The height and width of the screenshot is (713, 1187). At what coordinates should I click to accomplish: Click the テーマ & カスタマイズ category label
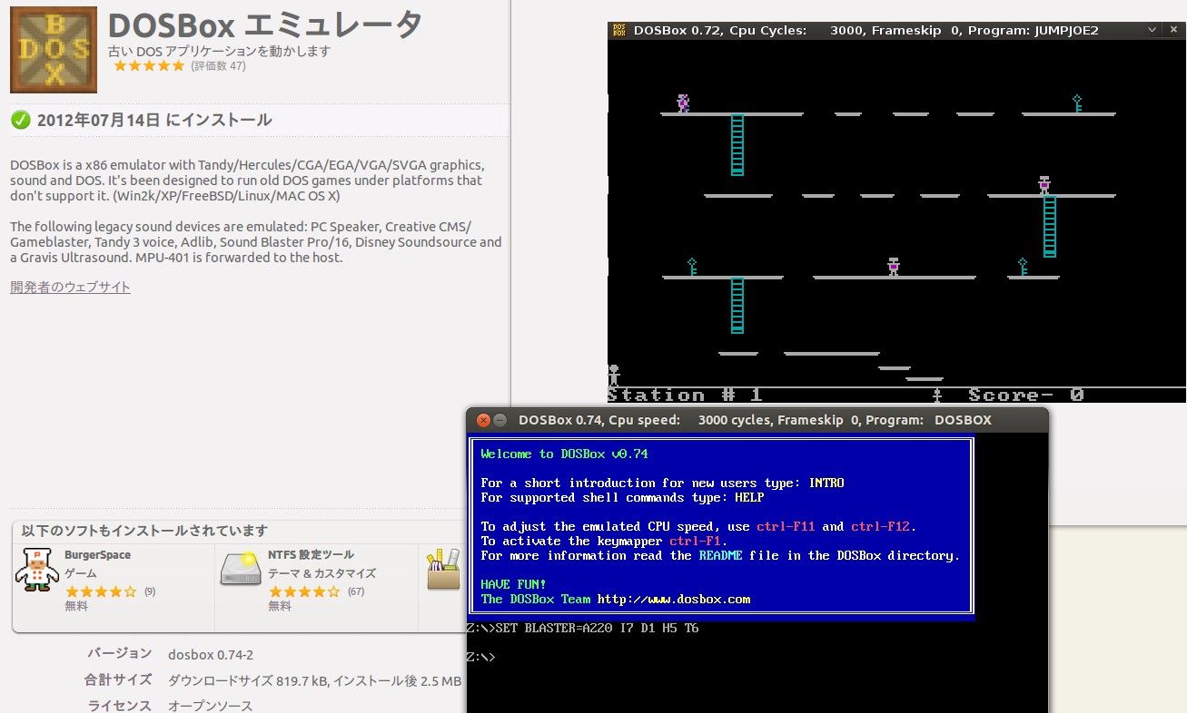pyautogui.click(x=321, y=573)
